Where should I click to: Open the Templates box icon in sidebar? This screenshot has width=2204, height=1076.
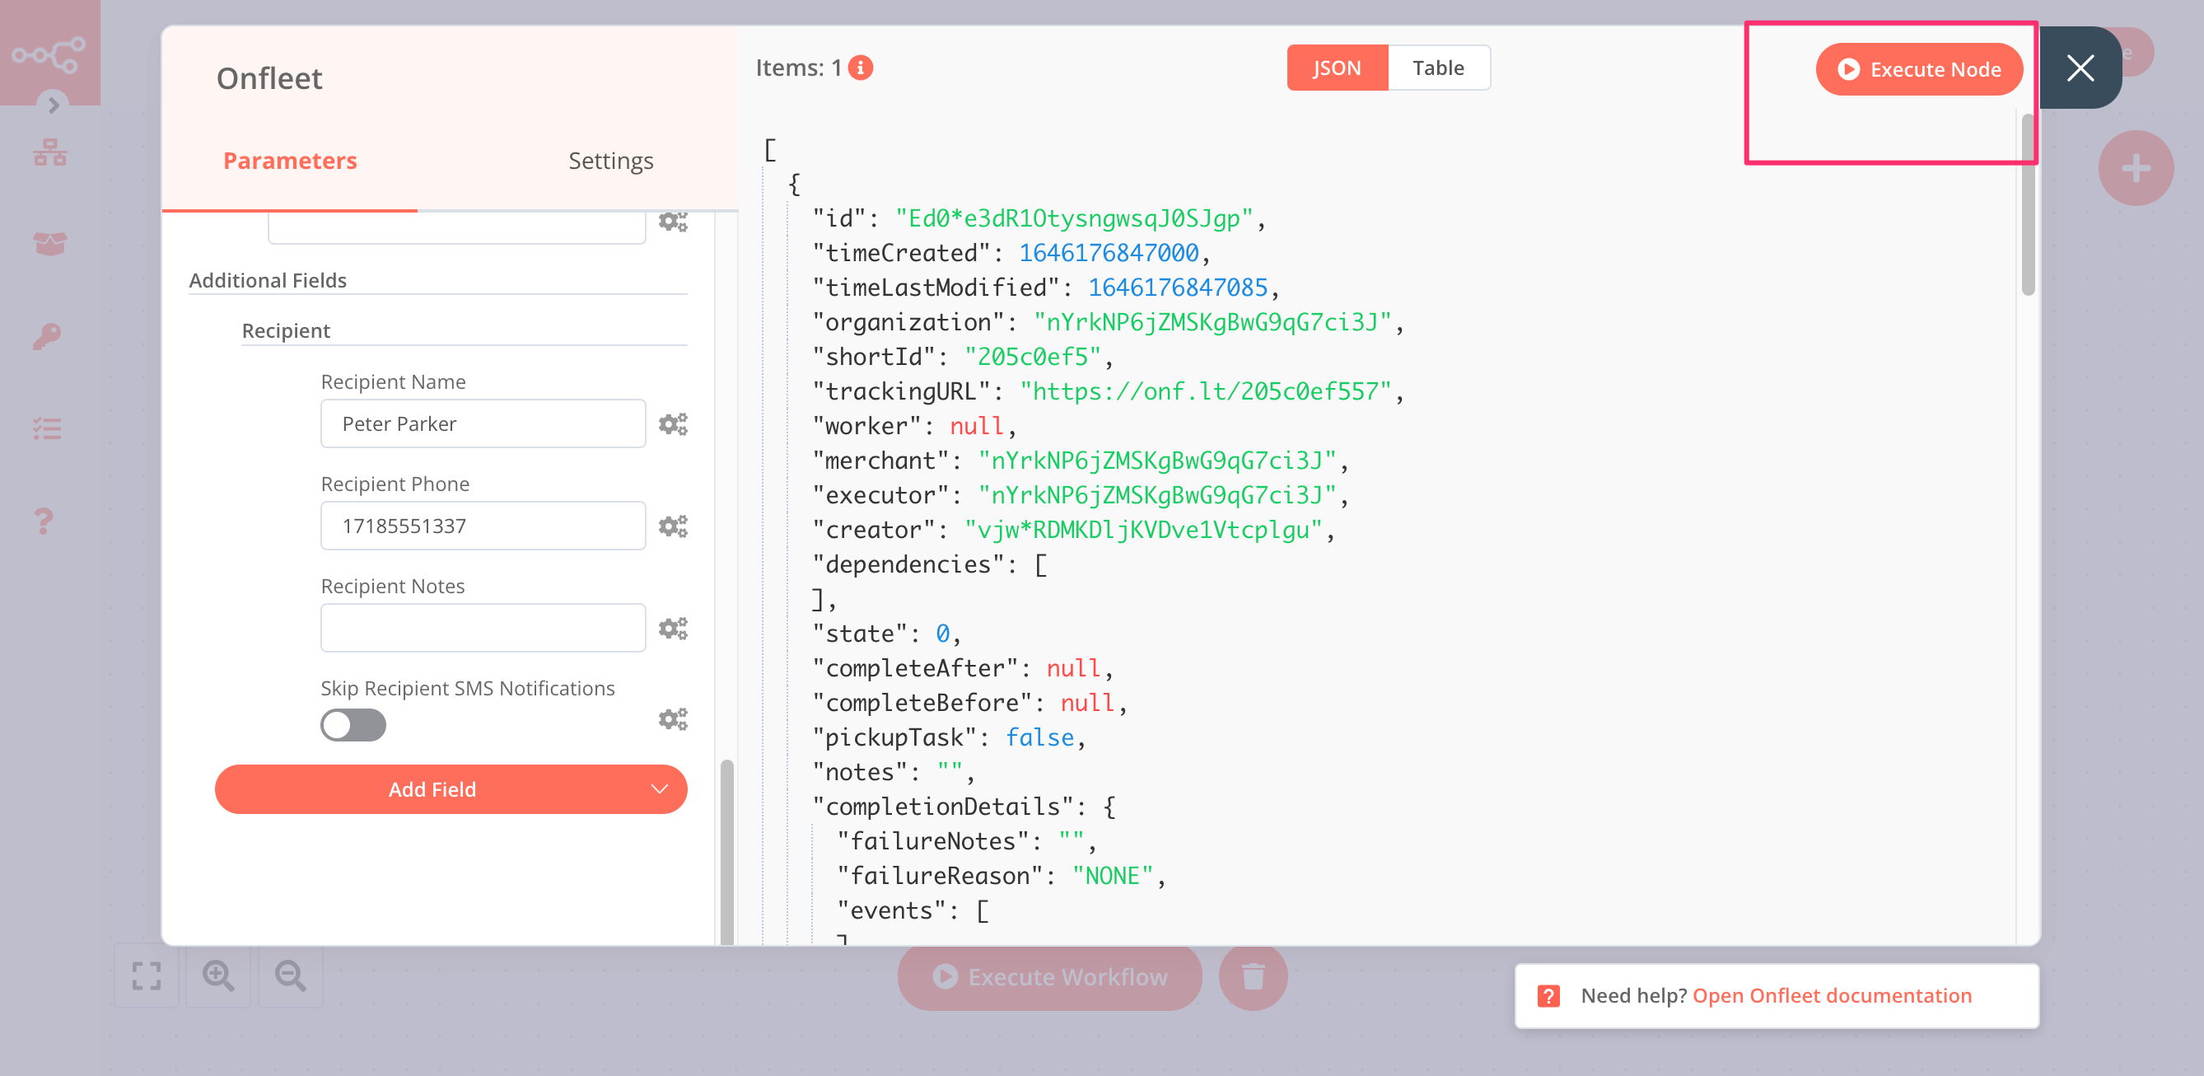(x=49, y=244)
